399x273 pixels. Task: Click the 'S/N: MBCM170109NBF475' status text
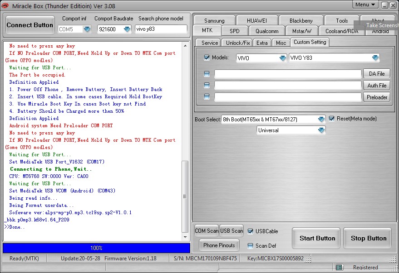205,259
